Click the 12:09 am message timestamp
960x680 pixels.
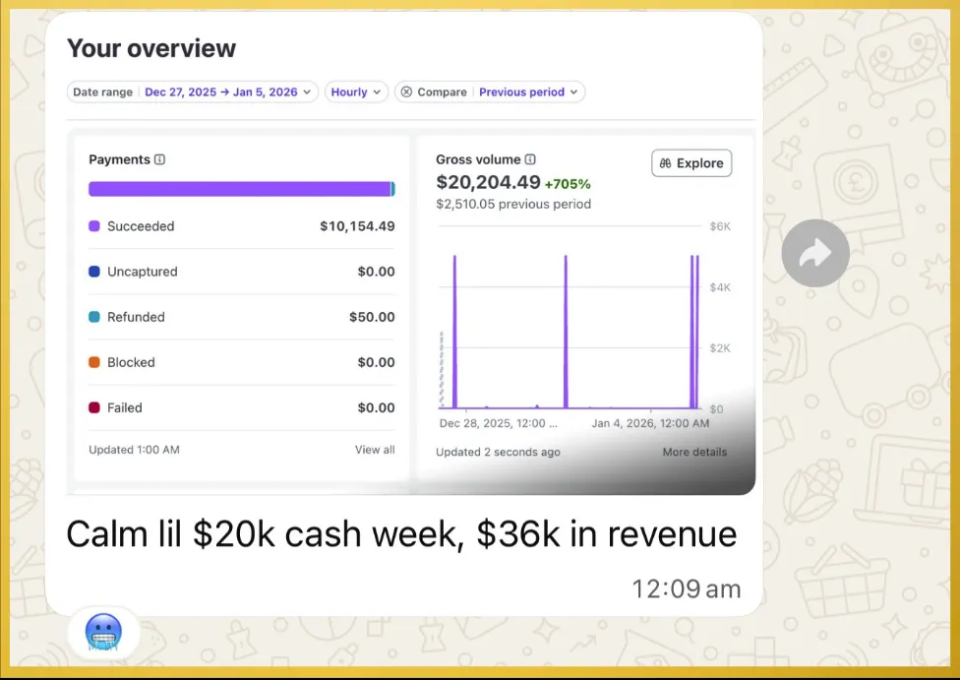686,588
